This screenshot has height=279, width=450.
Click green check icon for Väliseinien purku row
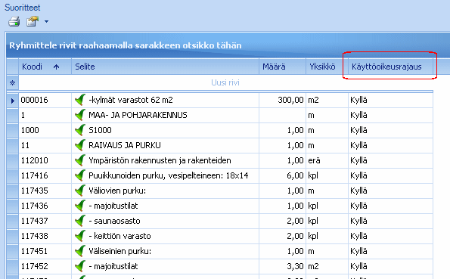80,251
